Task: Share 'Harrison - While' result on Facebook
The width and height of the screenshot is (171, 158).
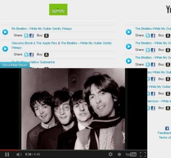Action: [x=153, y=108]
